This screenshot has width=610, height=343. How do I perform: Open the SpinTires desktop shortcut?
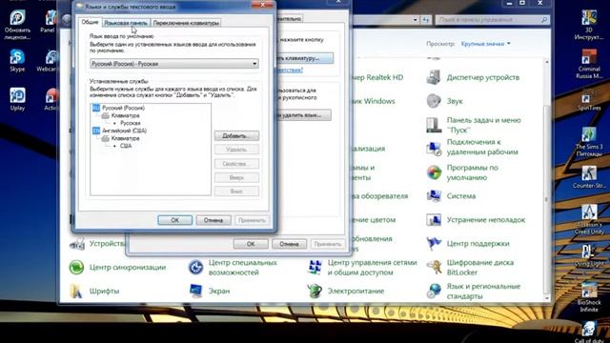click(589, 99)
